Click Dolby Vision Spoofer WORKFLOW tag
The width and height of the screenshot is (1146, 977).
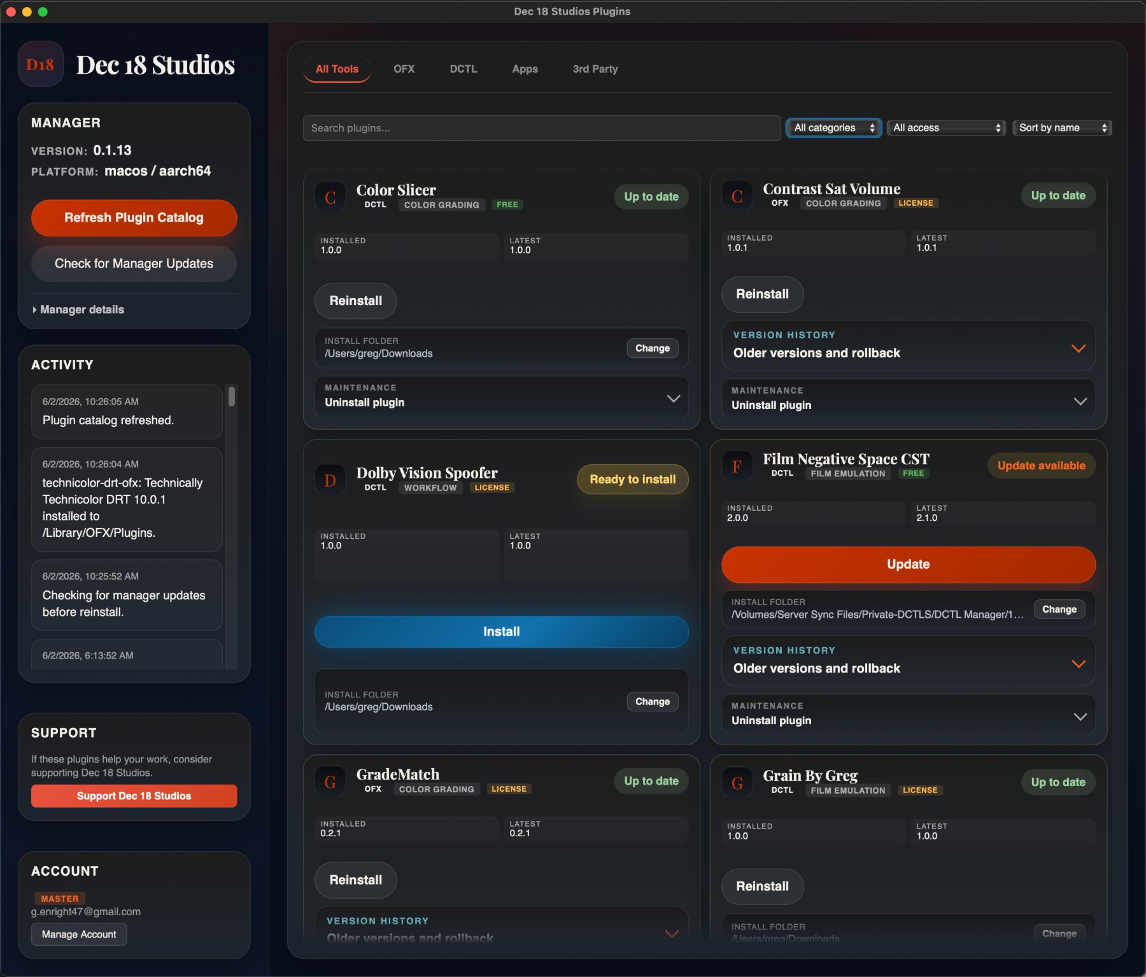pos(430,488)
